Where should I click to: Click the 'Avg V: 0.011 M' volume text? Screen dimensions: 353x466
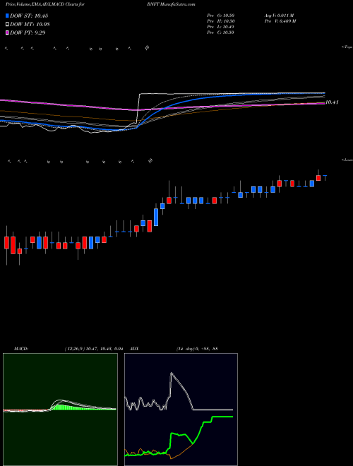(279, 16)
